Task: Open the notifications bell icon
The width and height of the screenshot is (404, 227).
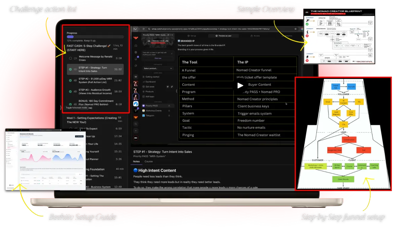Action: (x=136, y=59)
